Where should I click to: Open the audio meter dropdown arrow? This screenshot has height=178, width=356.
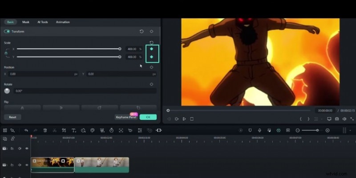pyautogui.click(x=350, y=131)
